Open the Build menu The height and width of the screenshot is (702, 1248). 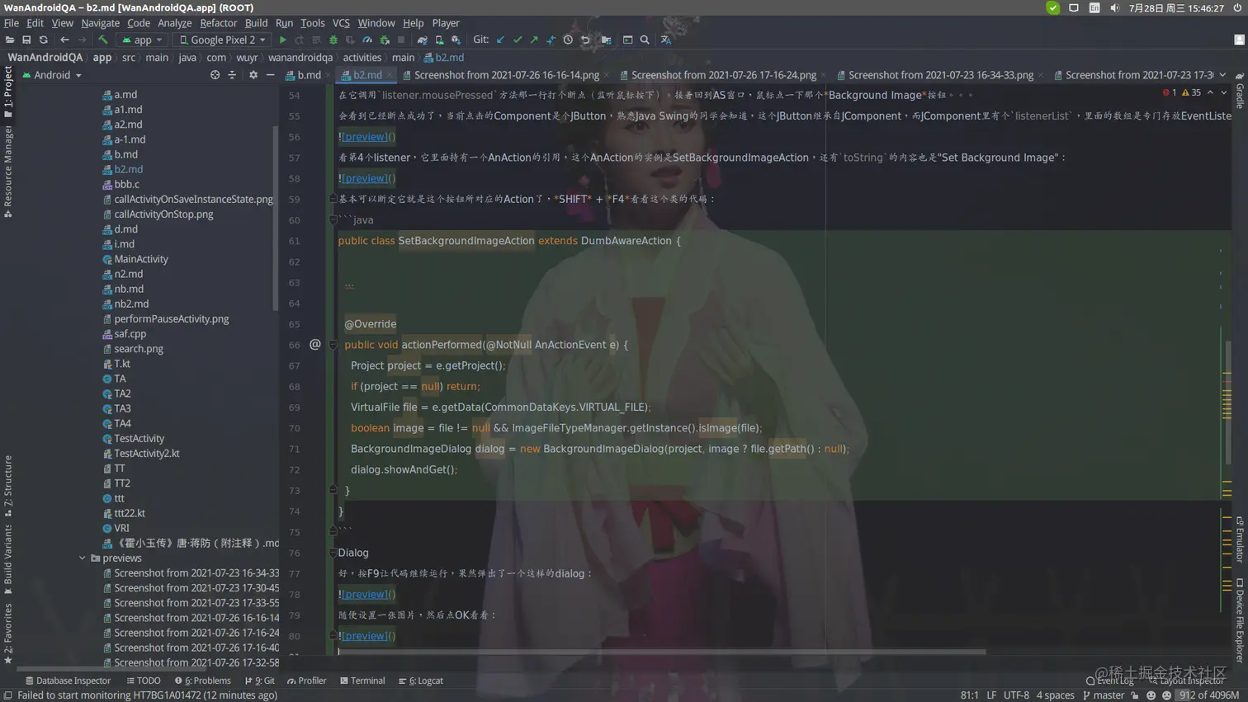(x=256, y=23)
